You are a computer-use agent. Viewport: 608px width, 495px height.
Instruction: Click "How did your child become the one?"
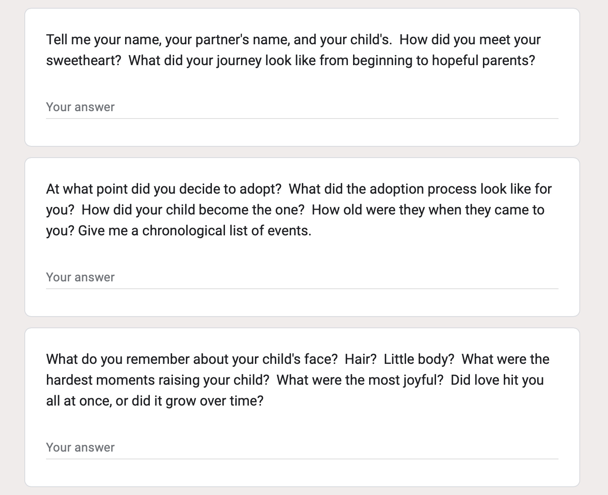tap(193, 210)
